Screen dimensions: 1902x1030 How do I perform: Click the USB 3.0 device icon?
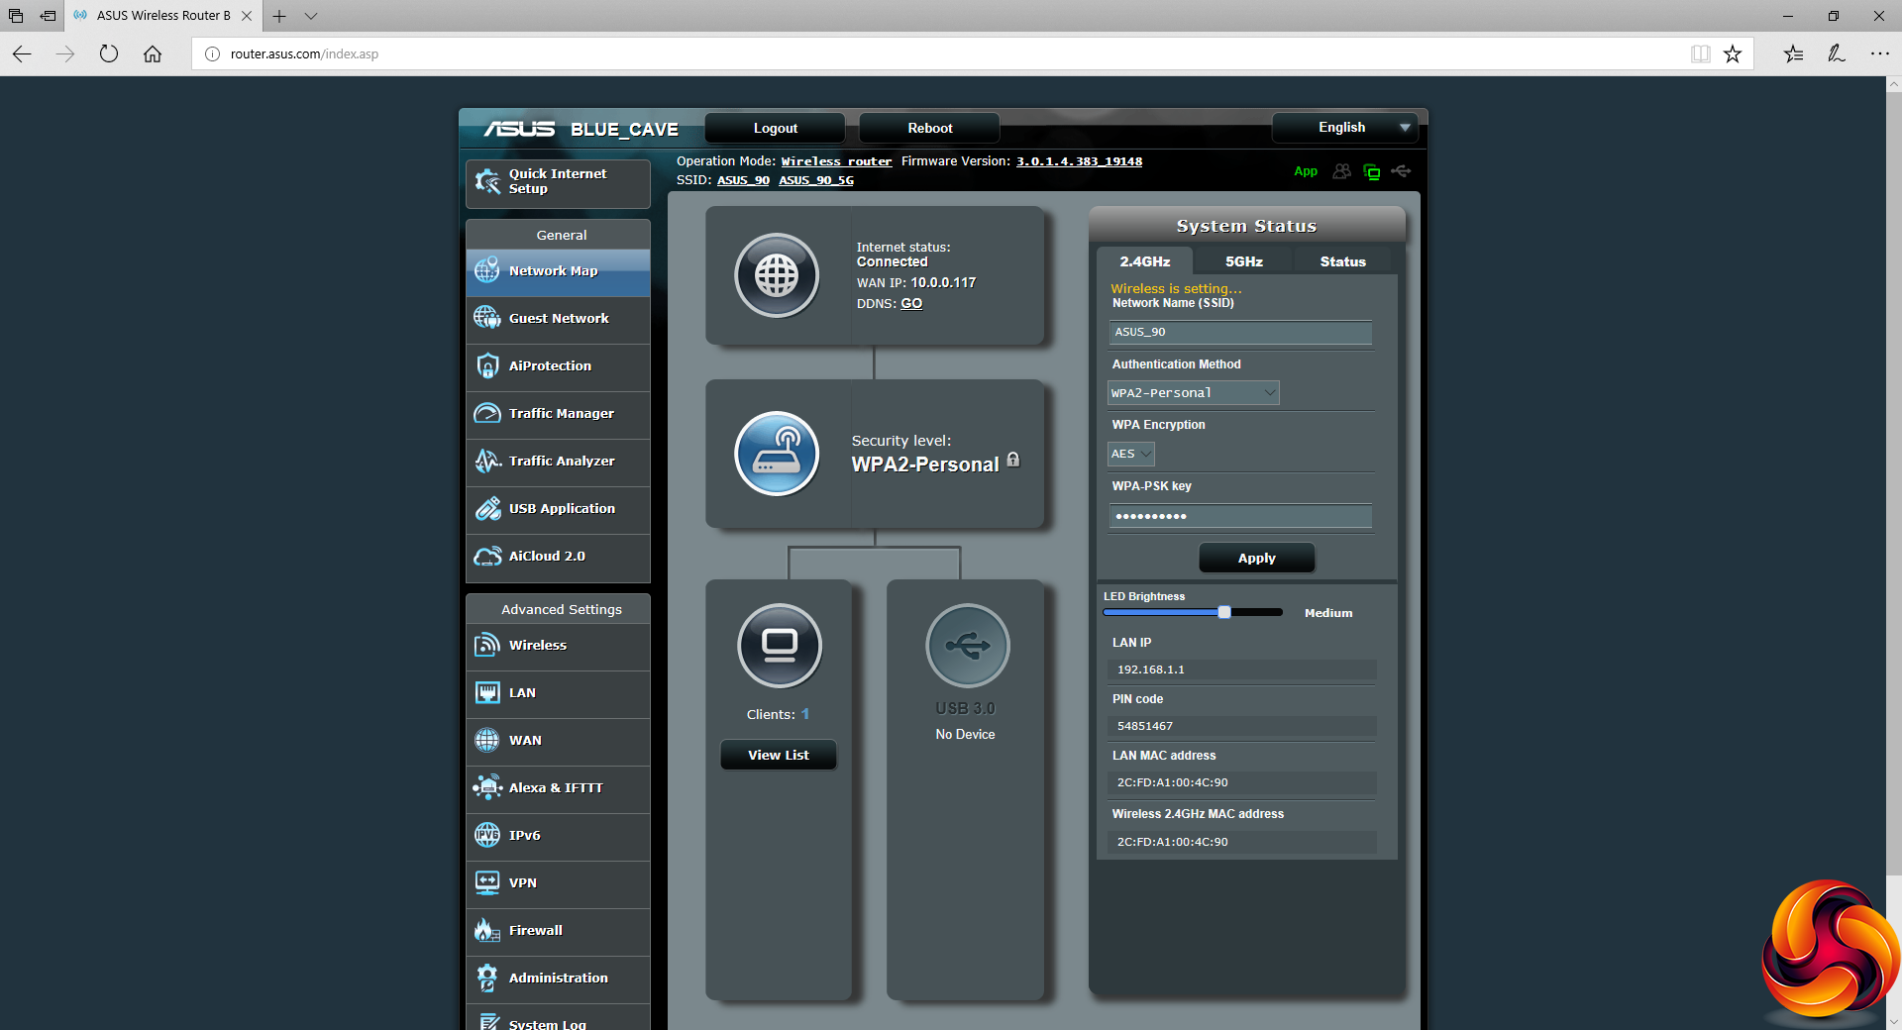point(967,646)
